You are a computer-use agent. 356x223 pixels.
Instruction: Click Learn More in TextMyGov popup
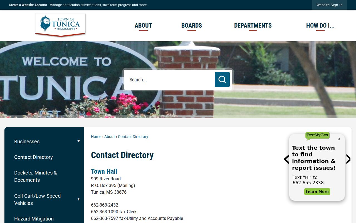pos(317,192)
